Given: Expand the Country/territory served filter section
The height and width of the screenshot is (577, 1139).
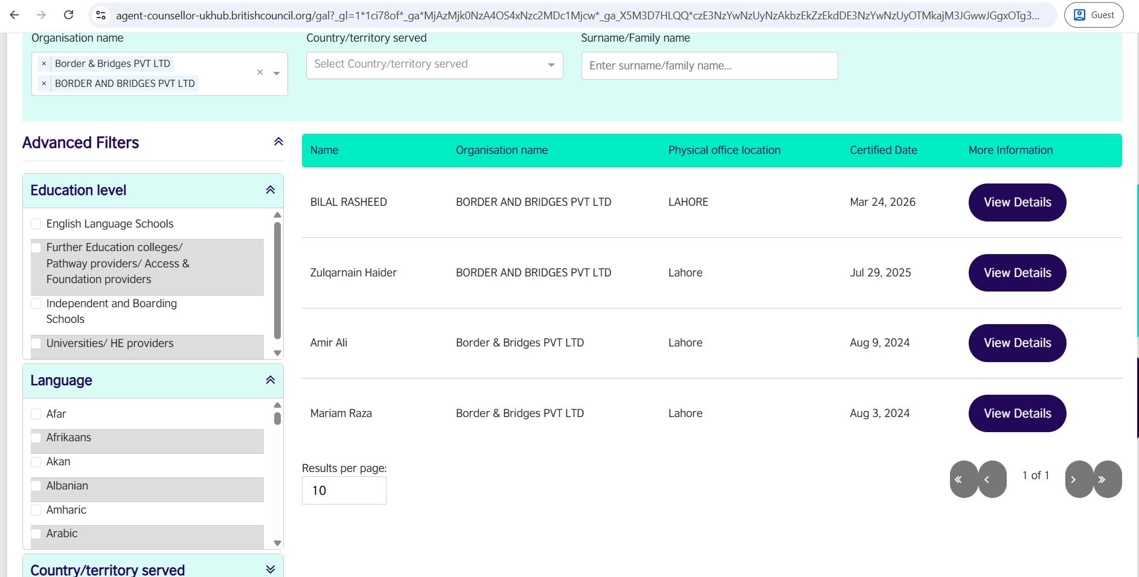Looking at the screenshot, I should pyautogui.click(x=271, y=569).
